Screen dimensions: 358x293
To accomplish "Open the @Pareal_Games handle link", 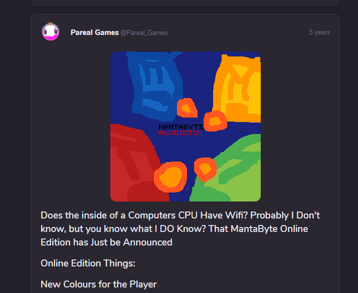I will pos(144,33).
